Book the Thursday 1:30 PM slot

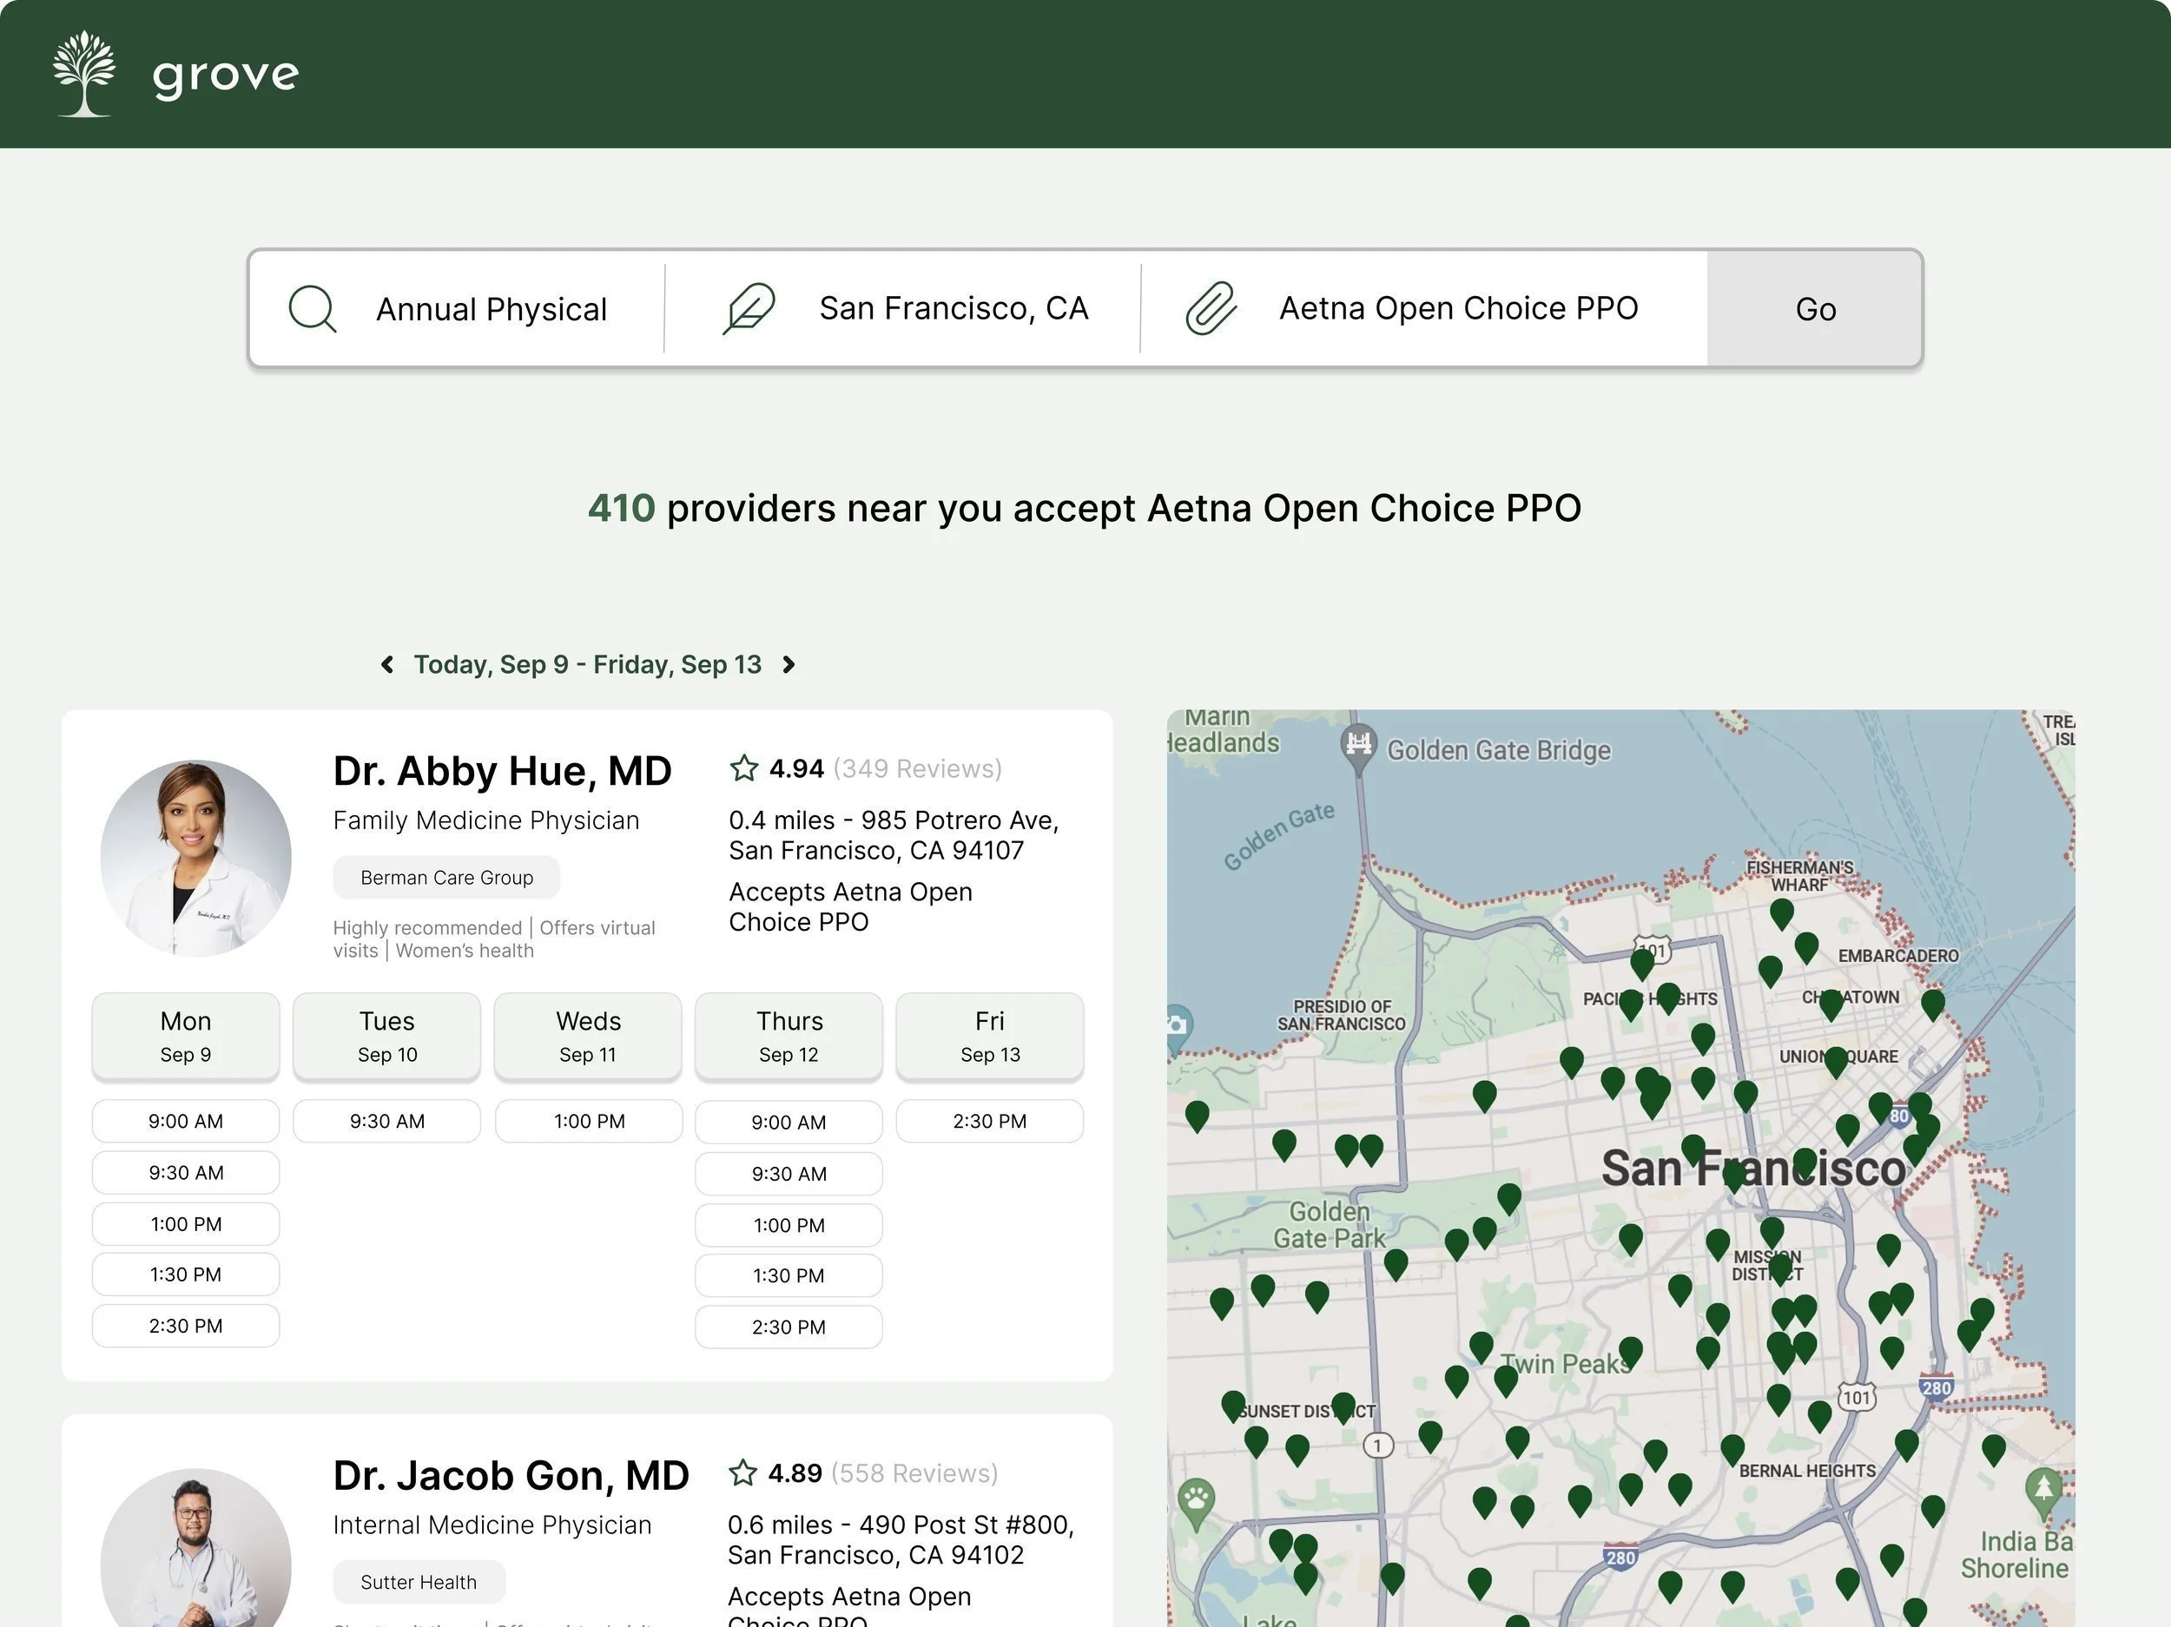(x=789, y=1275)
